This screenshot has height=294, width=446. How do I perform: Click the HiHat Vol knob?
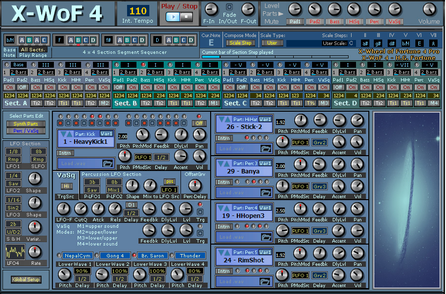pyautogui.click(x=357, y=142)
